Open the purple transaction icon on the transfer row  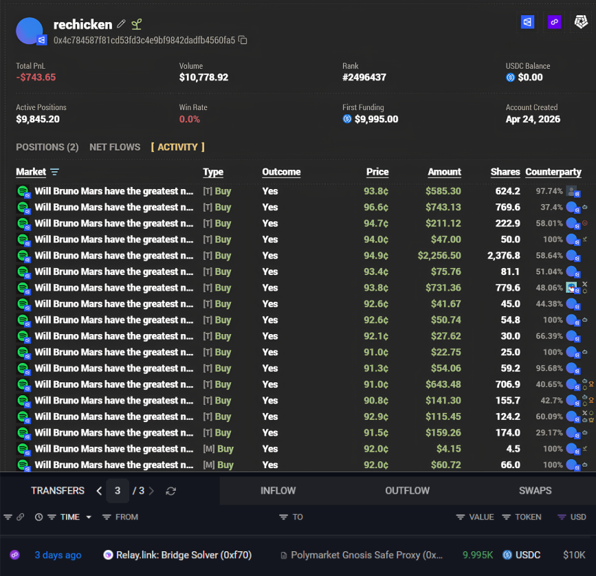15,555
